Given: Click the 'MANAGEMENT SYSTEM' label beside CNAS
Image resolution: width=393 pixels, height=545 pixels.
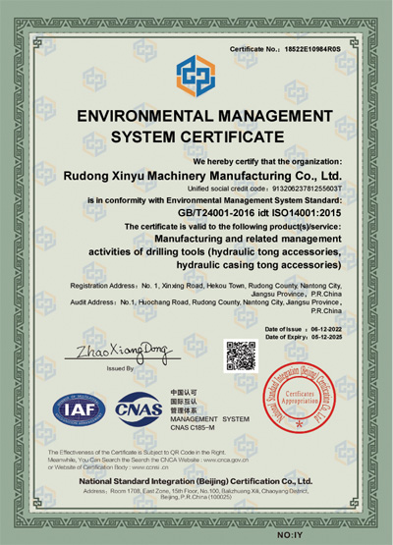Looking at the screenshot, I should click(x=209, y=419).
